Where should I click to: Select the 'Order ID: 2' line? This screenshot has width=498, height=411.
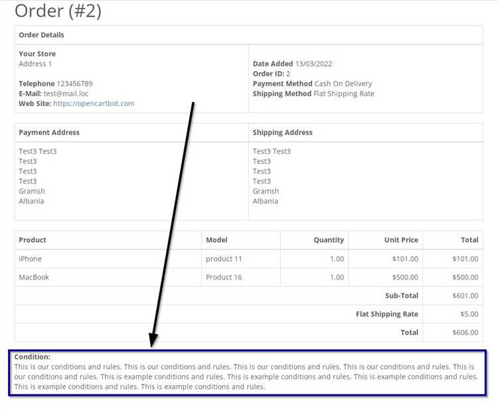tap(271, 74)
